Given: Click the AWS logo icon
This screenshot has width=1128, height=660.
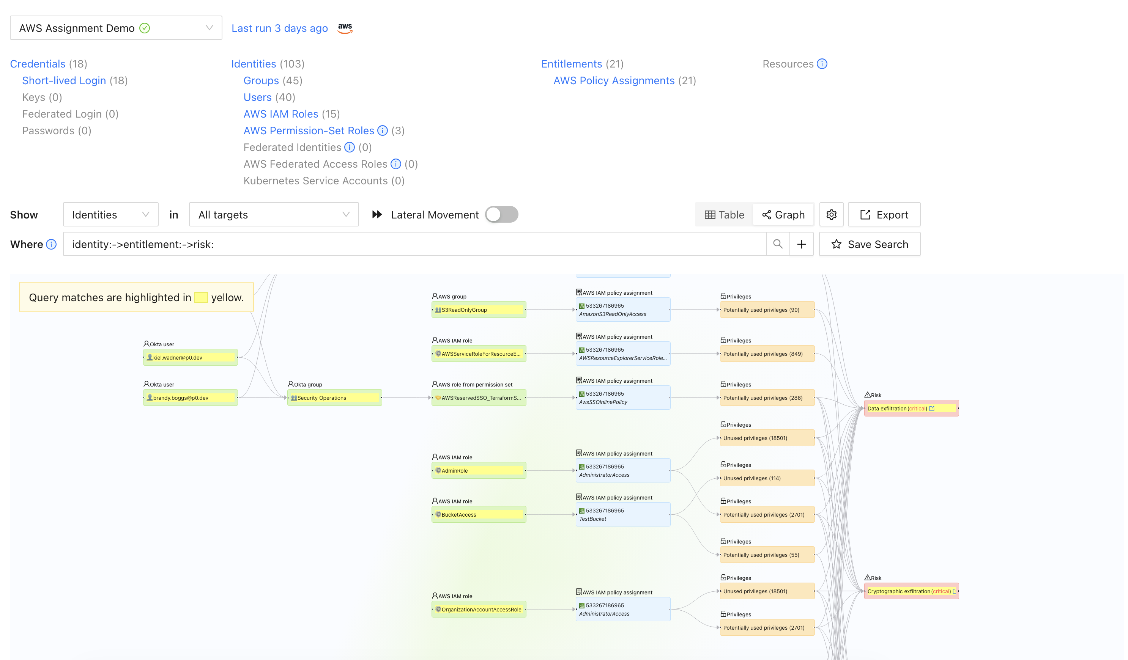Looking at the screenshot, I should pos(345,28).
